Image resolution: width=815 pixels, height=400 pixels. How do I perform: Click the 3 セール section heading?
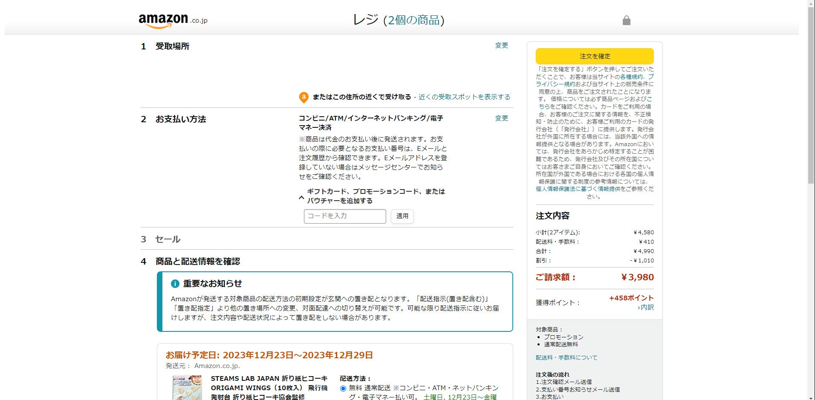(161, 239)
